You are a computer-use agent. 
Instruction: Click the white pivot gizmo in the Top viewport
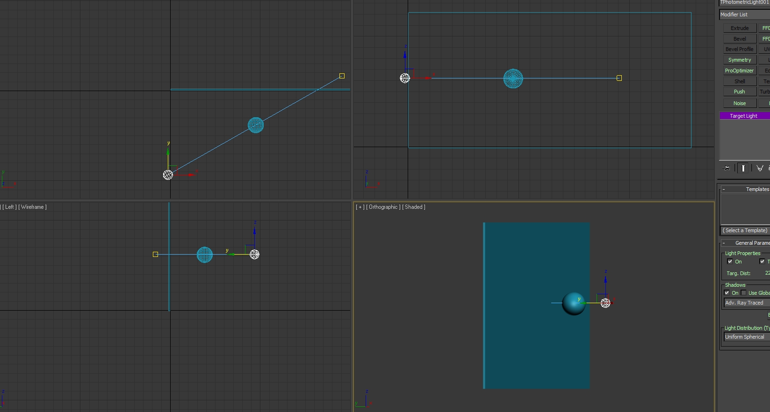coord(168,175)
